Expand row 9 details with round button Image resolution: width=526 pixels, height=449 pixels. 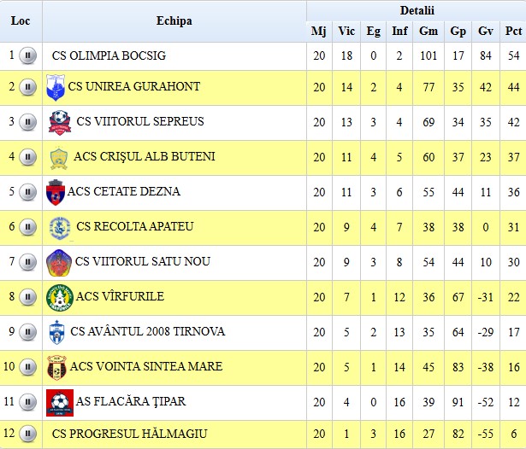[x=27, y=331]
